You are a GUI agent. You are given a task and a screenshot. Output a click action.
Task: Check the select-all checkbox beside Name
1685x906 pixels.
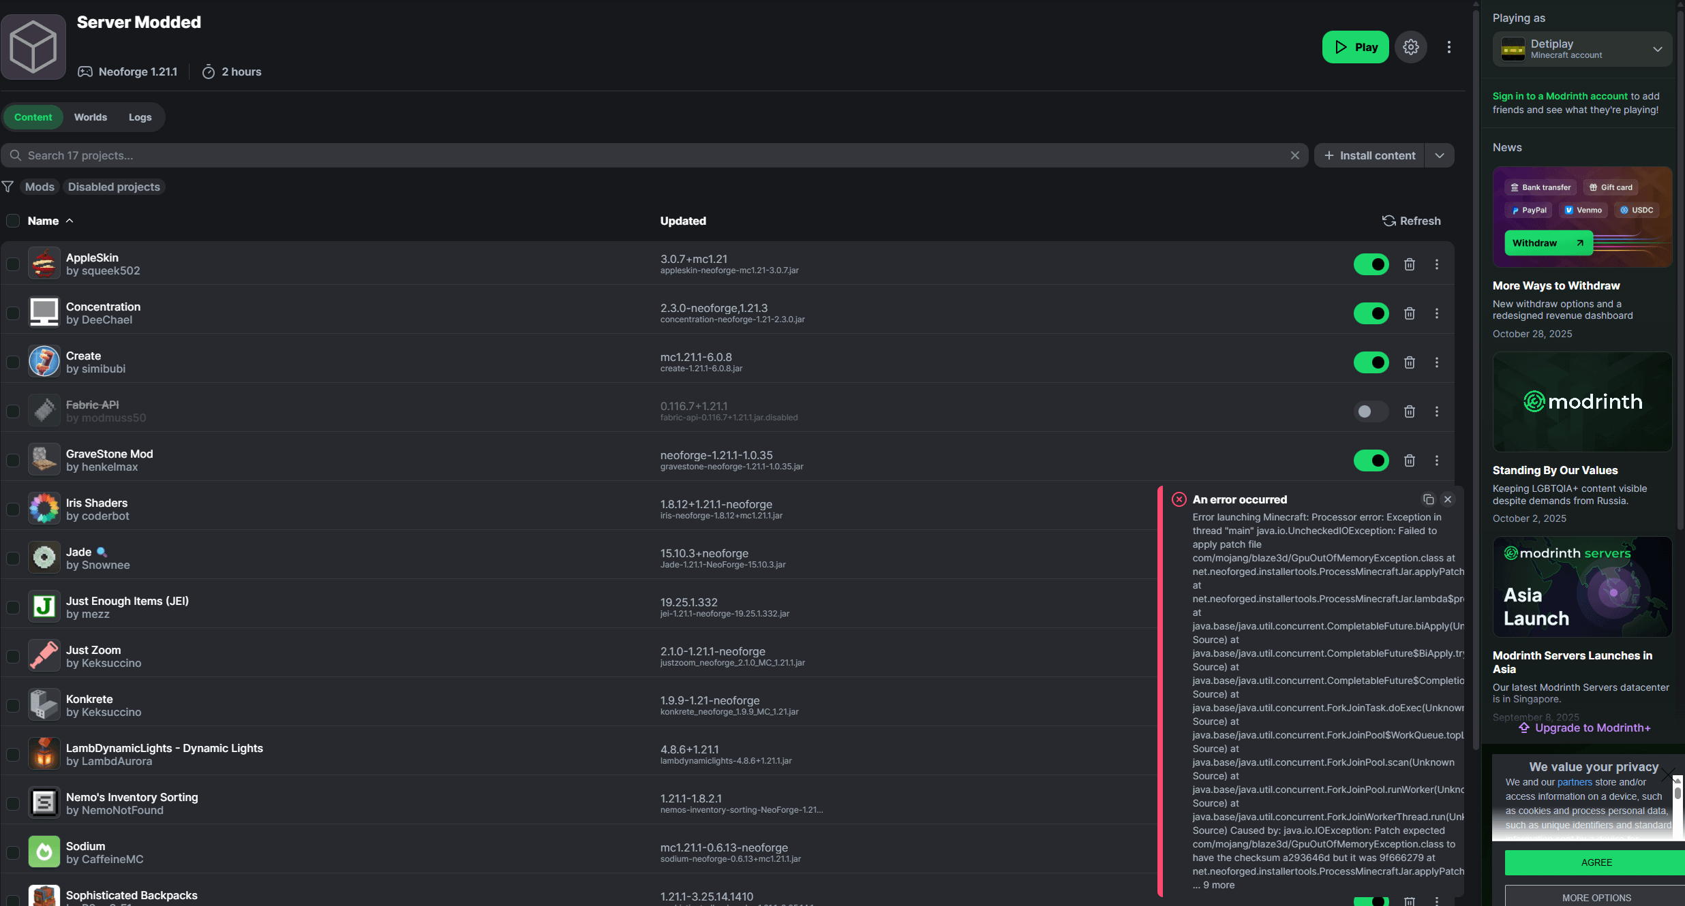[13, 221]
